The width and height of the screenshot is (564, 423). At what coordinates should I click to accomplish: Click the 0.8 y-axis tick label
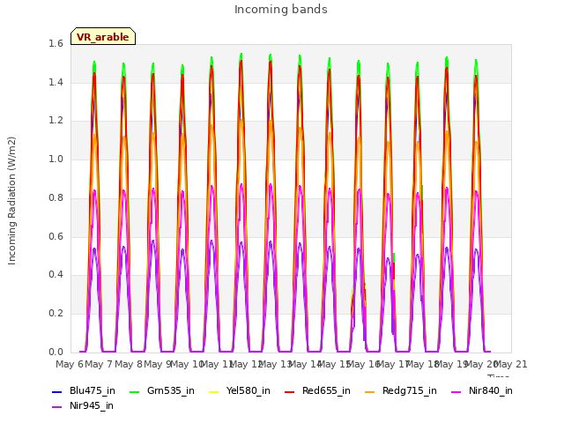click(56, 197)
